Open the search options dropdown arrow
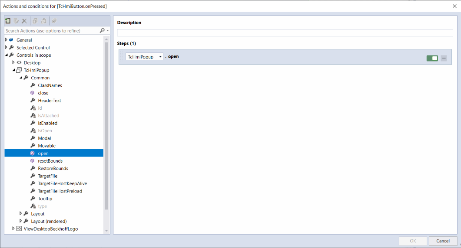This screenshot has height=248, width=461. tap(108, 30)
